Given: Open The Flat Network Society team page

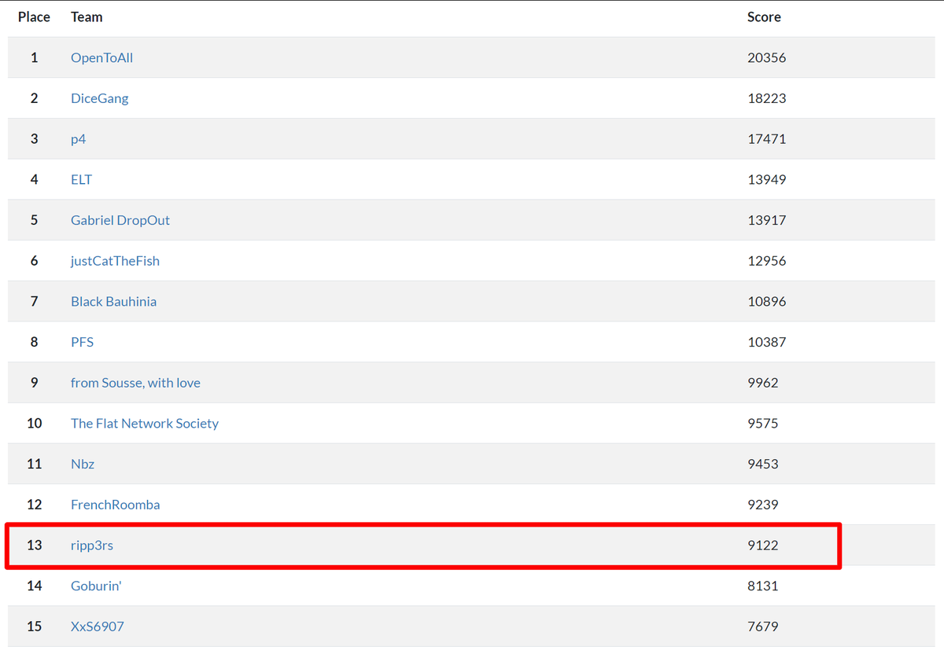Looking at the screenshot, I should pos(145,423).
